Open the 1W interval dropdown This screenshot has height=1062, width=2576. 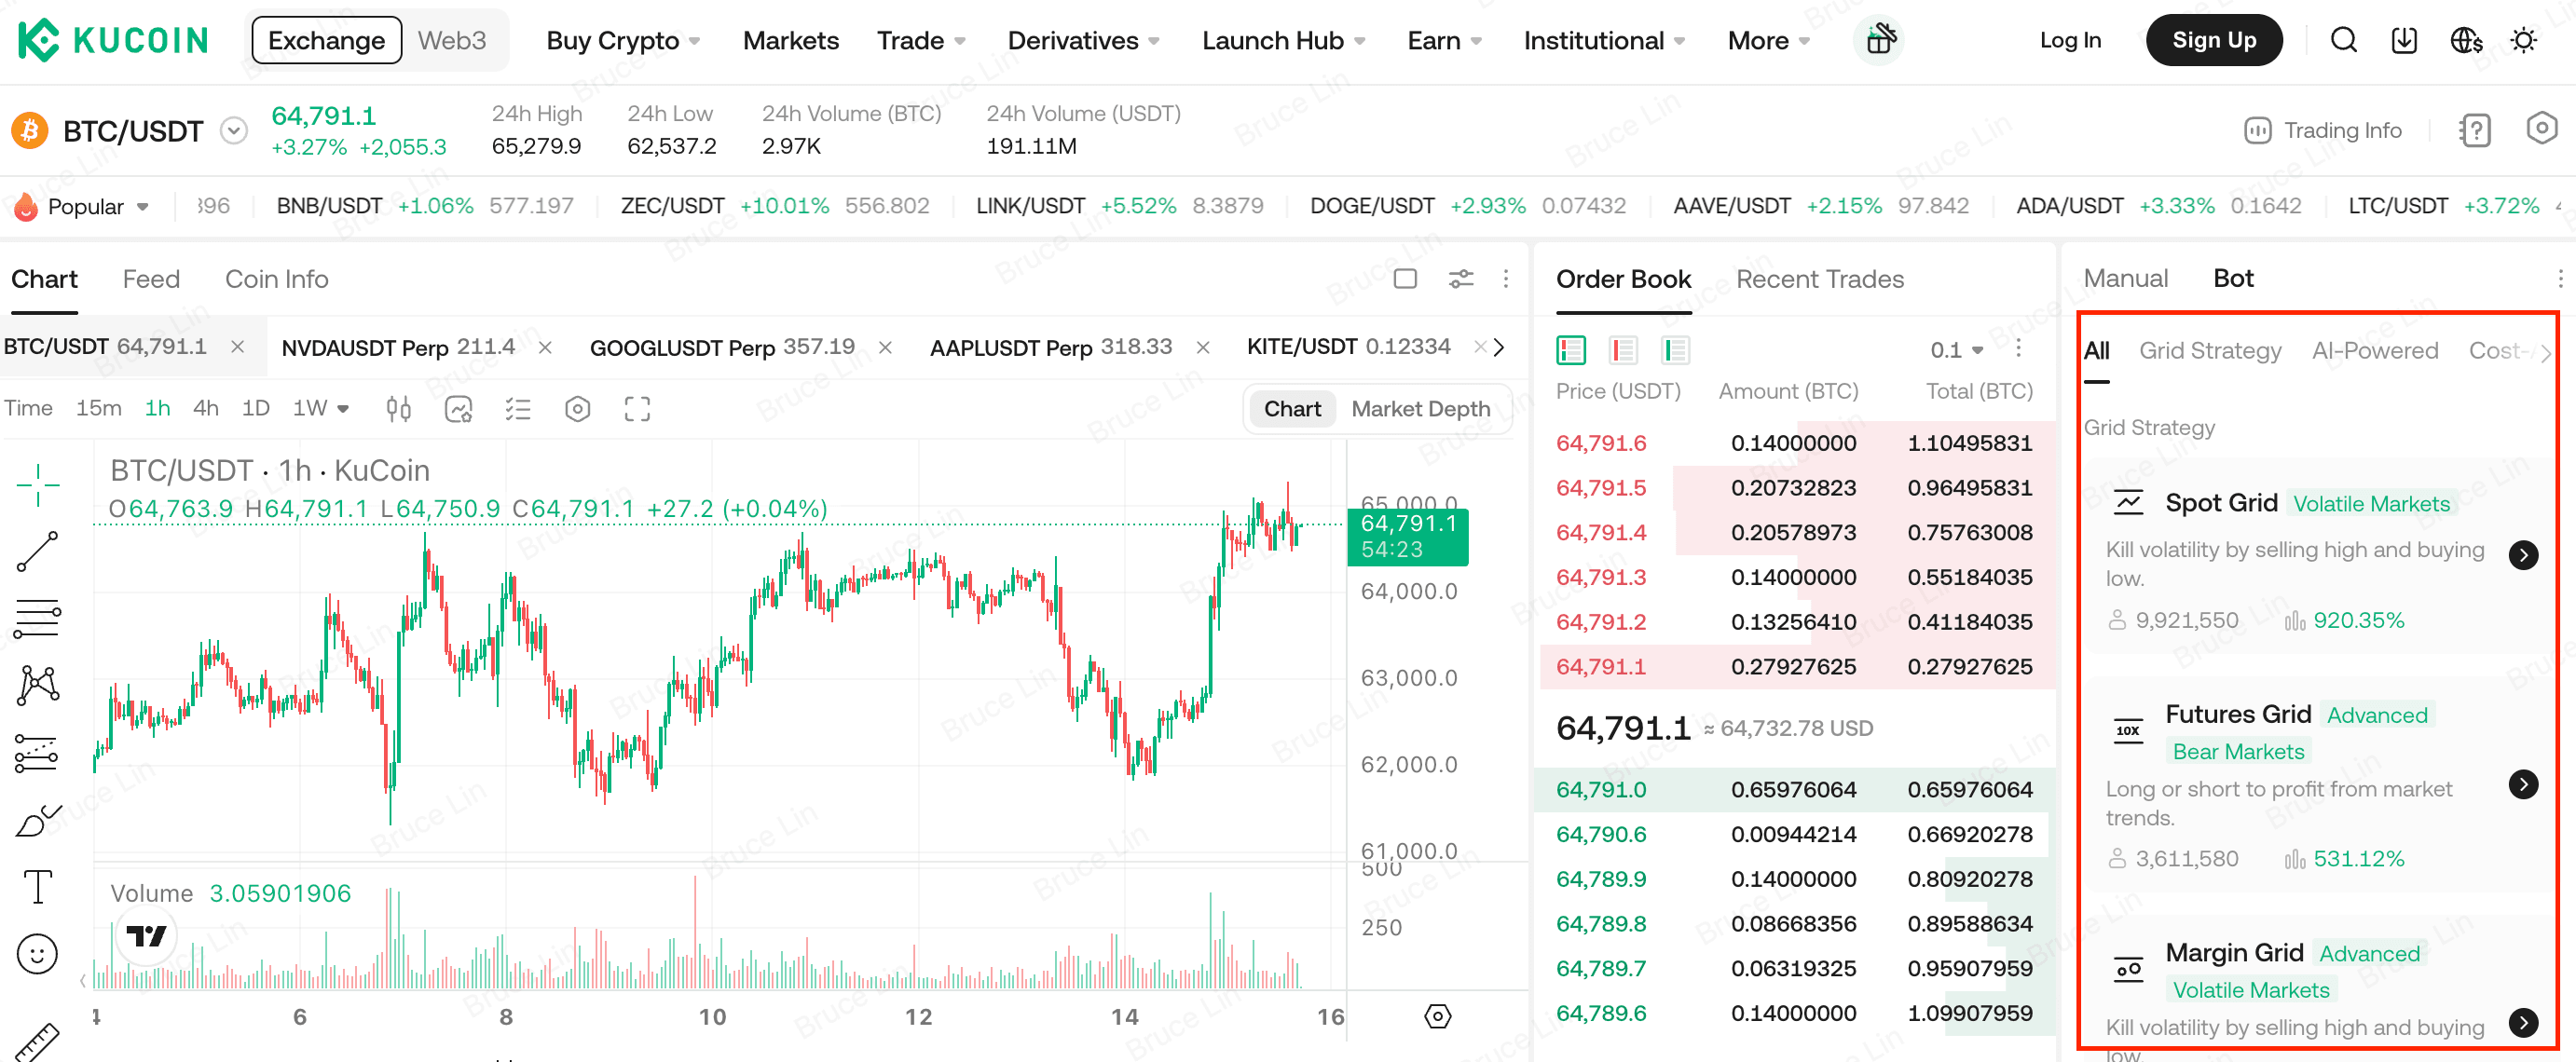pyautogui.click(x=320, y=408)
